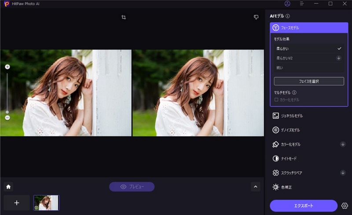Open the hamburger menu in the title bar
The width and height of the screenshot is (352, 215).
tap(302, 4)
